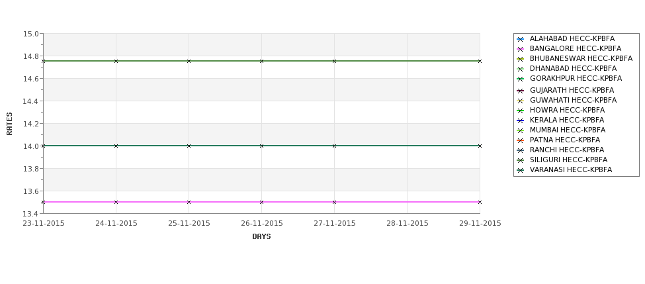This screenshot has width=645, height=284.
Task: Click the GUJARATH HECC-KPBFA legend marker
Action: pyautogui.click(x=521, y=91)
